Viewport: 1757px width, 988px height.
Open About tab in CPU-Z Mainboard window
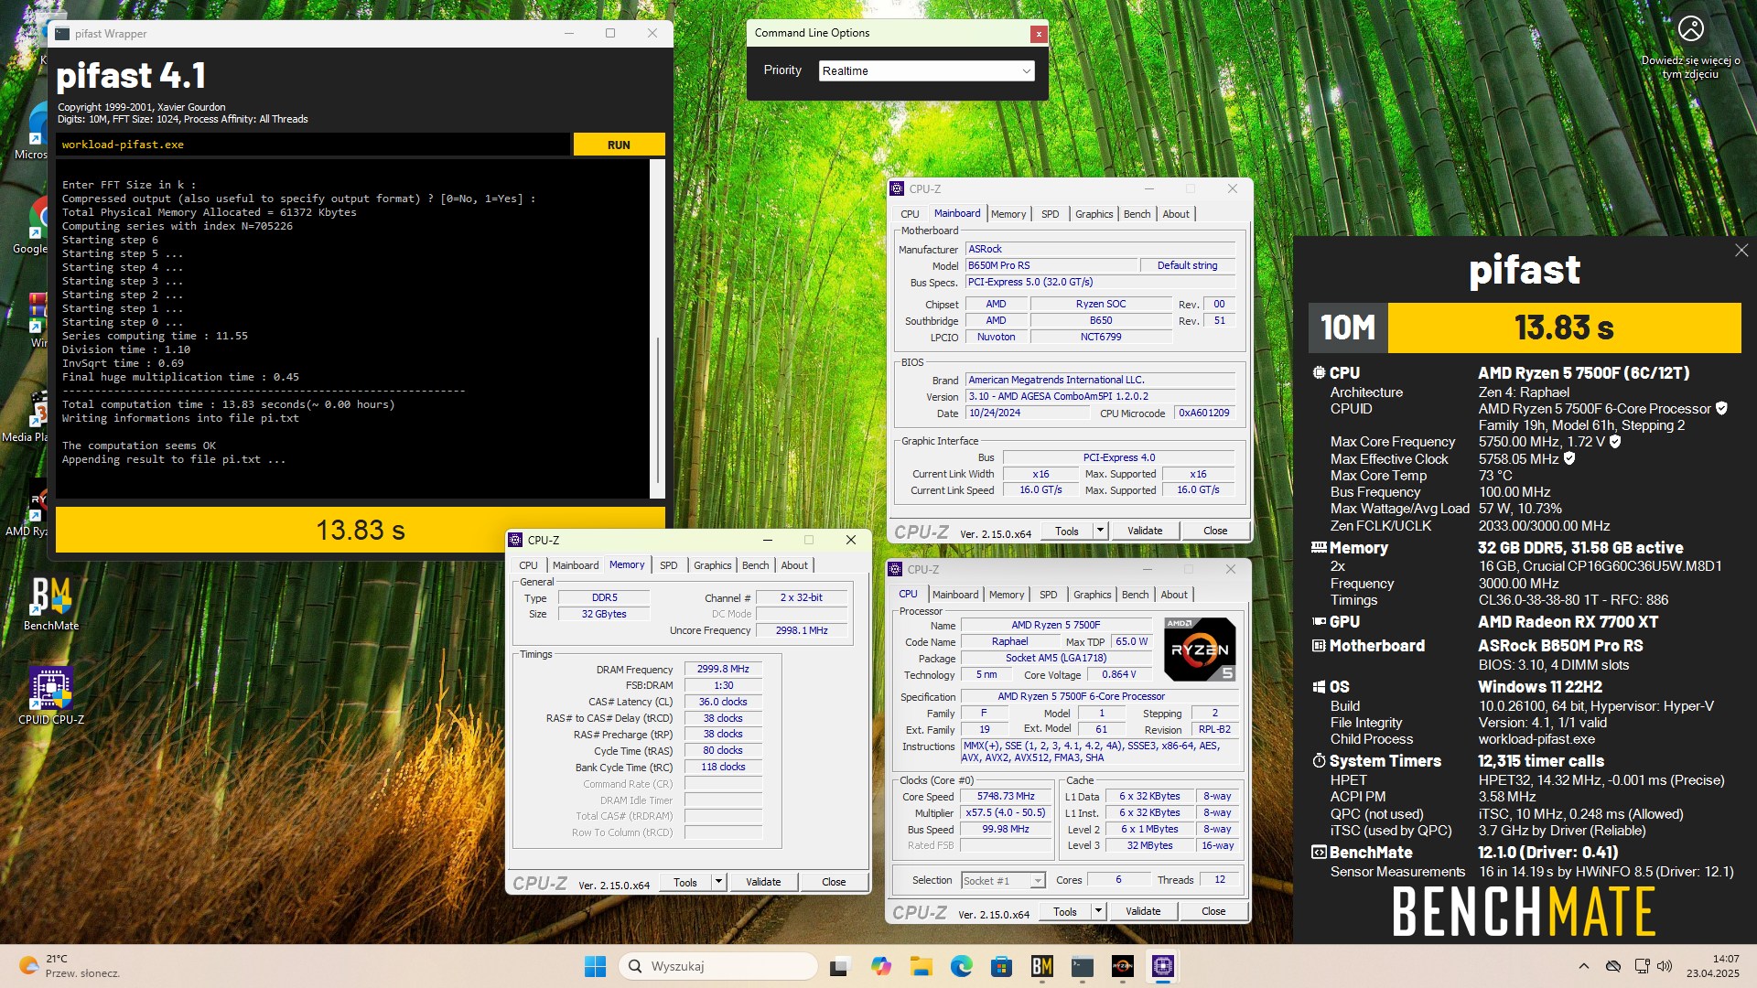pos(1176,214)
